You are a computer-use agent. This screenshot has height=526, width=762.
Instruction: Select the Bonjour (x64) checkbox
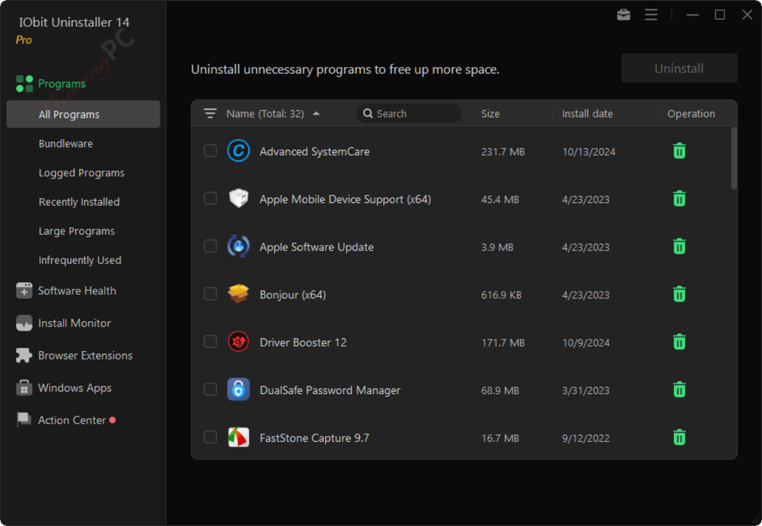point(210,294)
